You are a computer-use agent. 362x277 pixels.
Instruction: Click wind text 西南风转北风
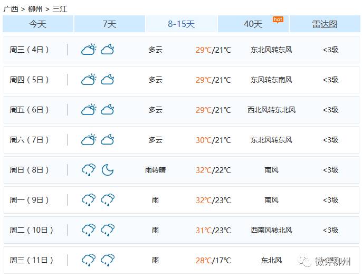[x=271, y=230]
